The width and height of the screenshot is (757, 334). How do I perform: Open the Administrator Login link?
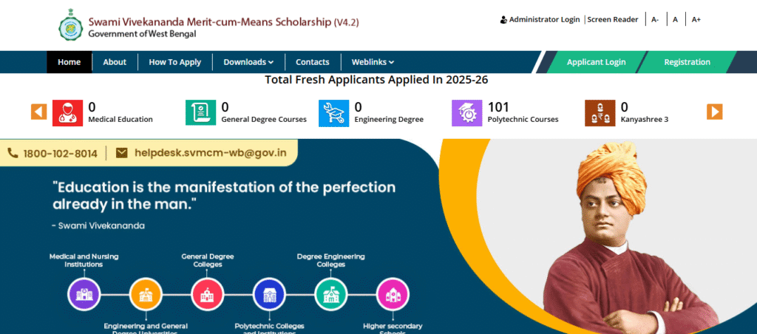point(540,19)
